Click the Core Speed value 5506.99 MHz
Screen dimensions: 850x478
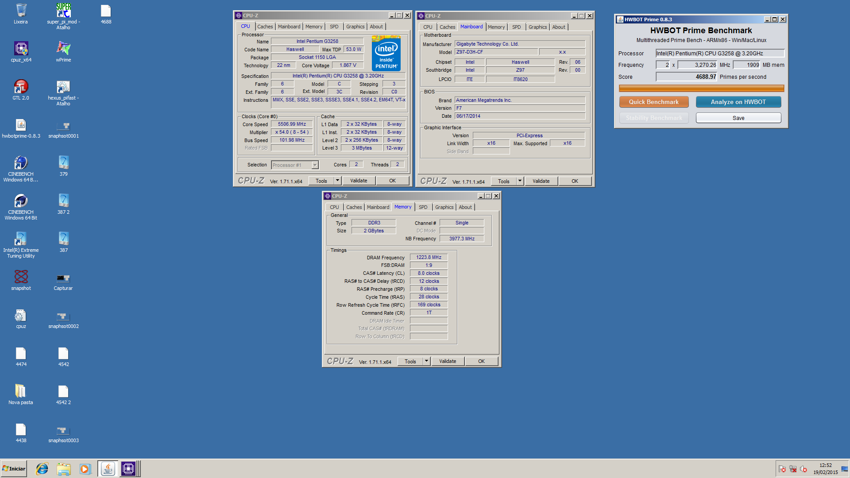(292, 124)
